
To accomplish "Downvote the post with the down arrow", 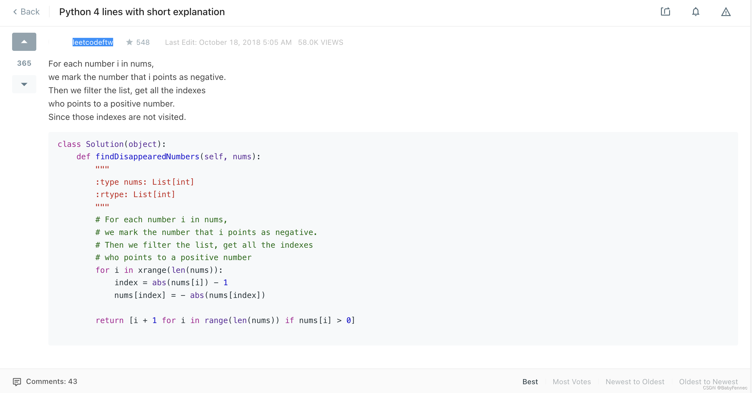I will (x=24, y=84).
